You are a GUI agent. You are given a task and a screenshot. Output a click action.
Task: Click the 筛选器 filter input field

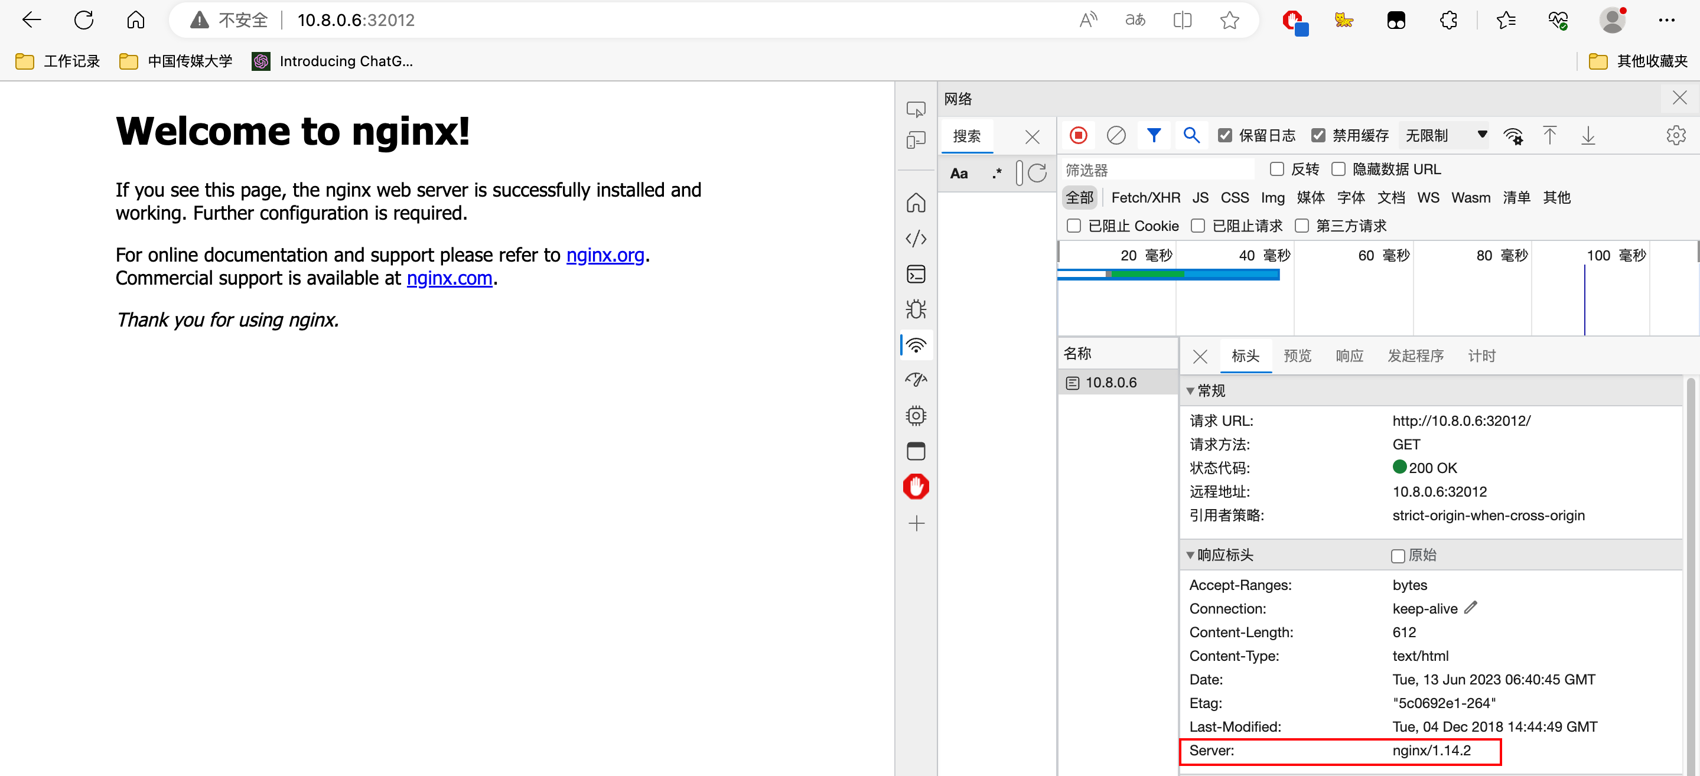click(1158, 169)
